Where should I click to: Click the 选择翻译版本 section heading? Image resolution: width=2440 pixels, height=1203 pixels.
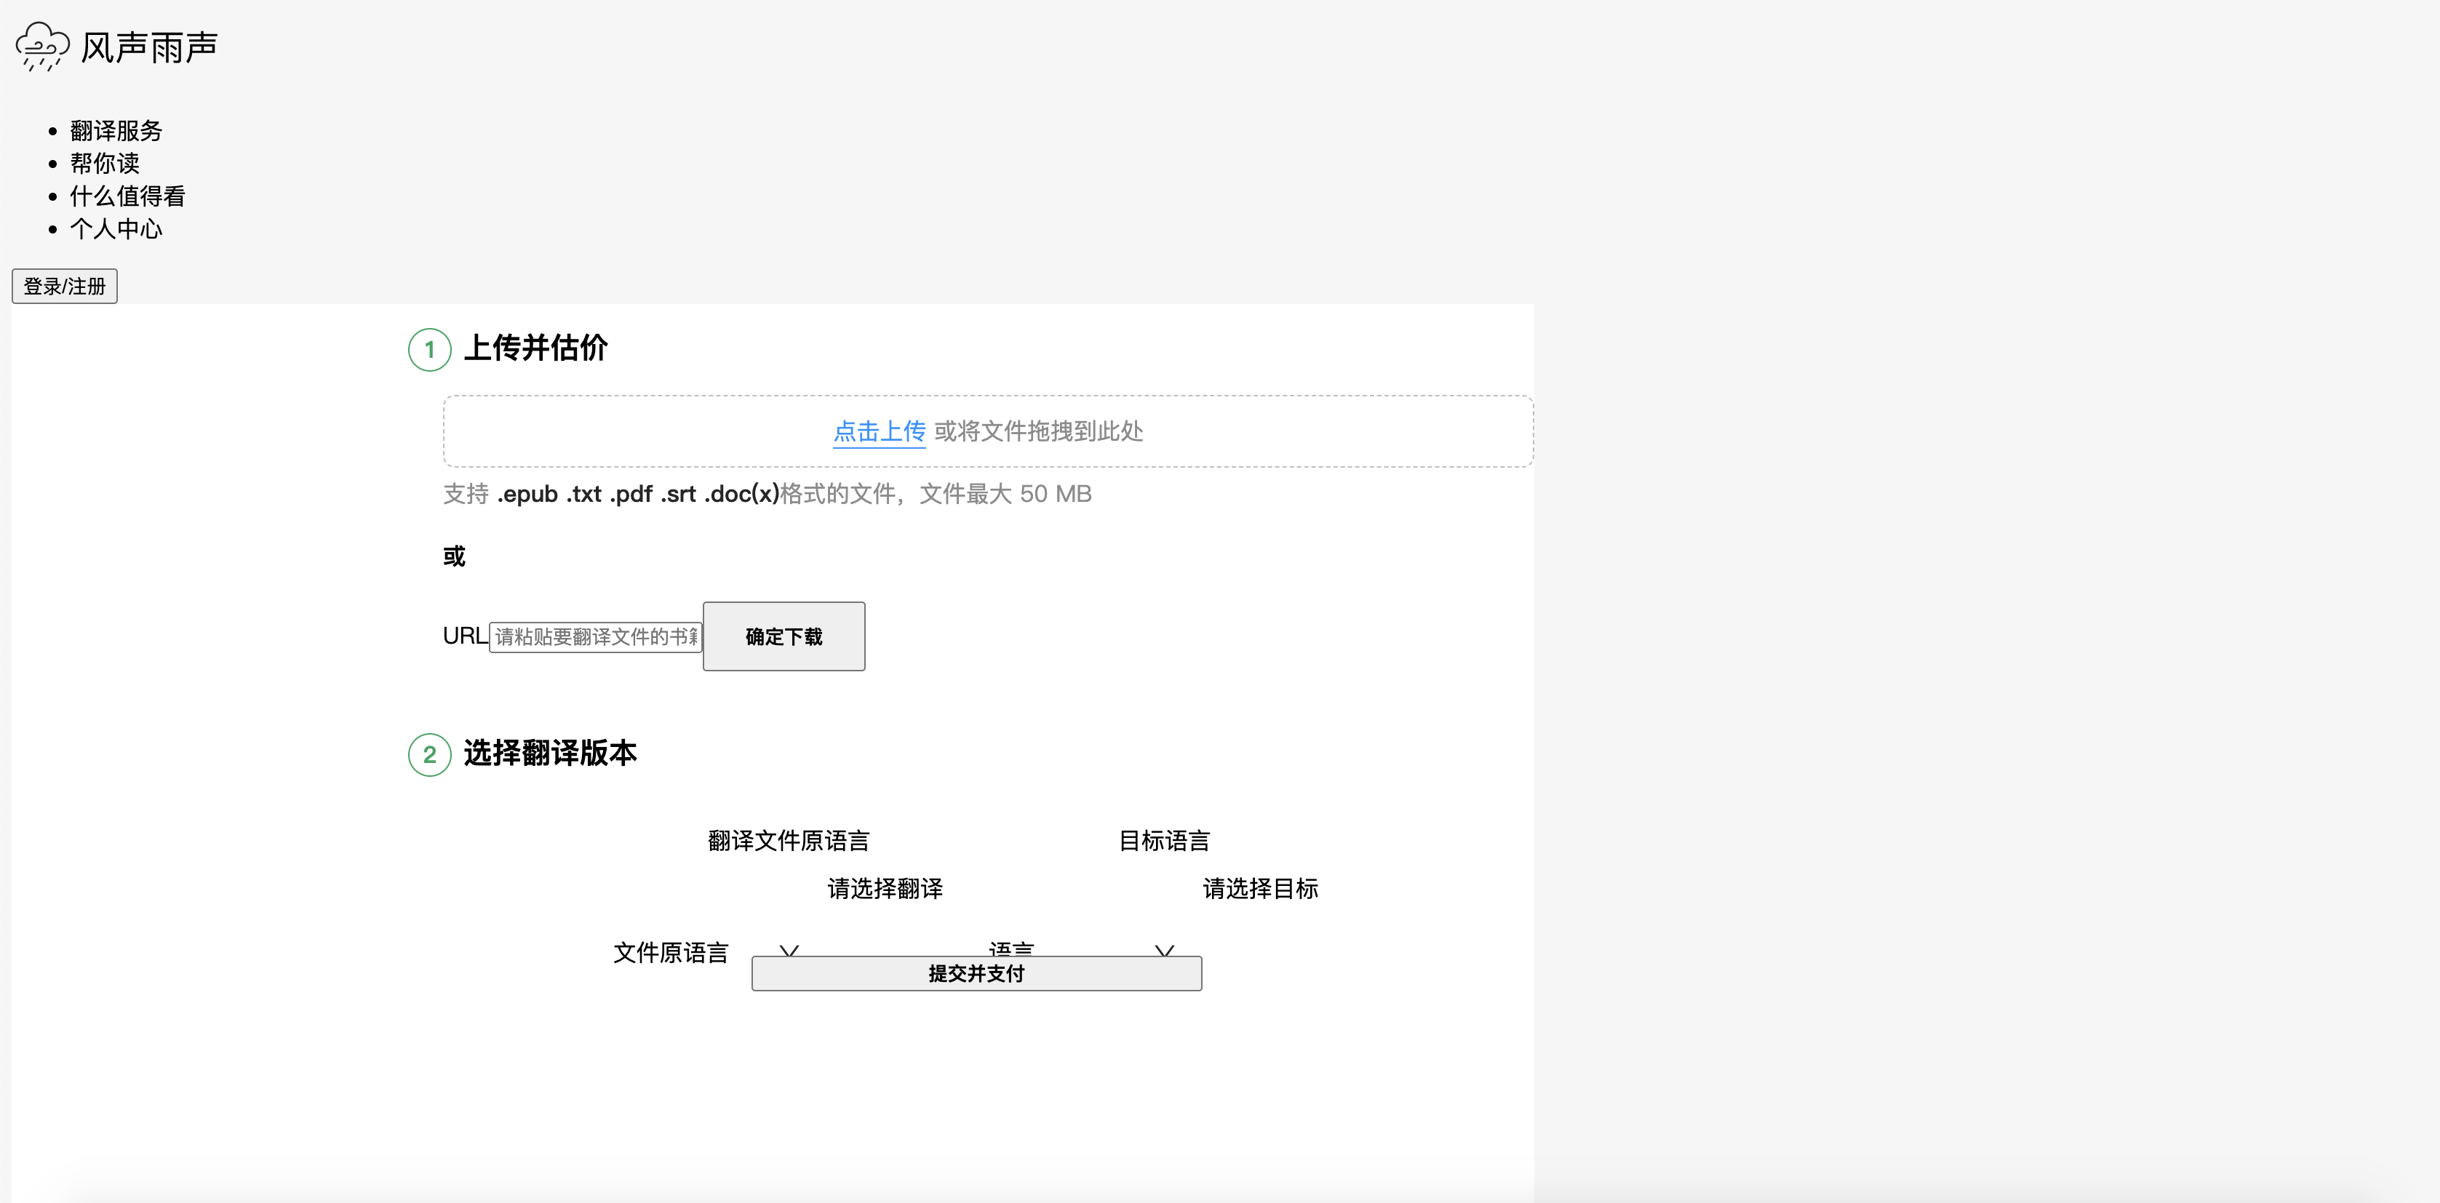tap(550, 754)
